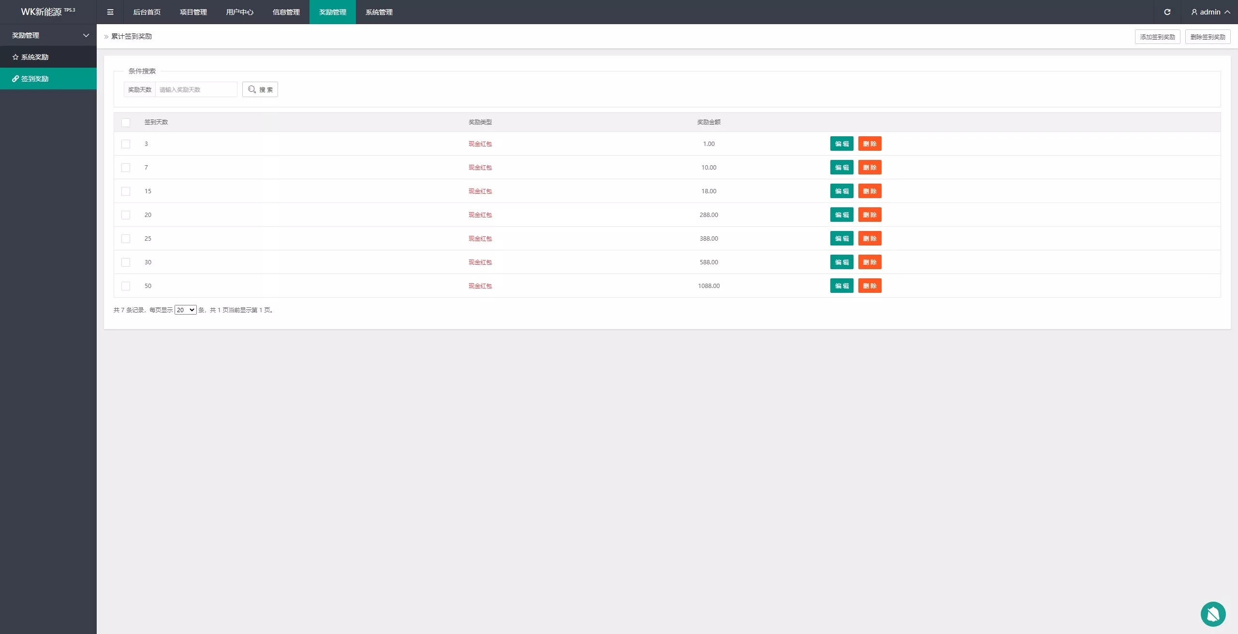
Task: Click WK新能源 logo title
Action: tap(42, 12)
